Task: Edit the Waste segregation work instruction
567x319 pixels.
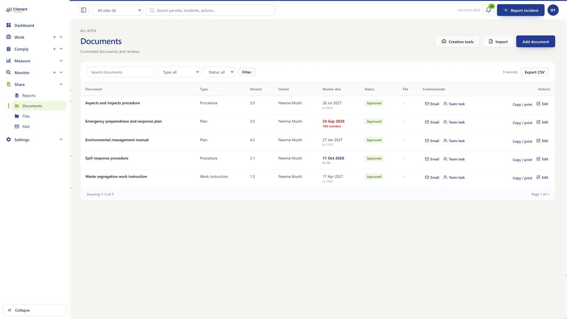Action: point(542,178)
